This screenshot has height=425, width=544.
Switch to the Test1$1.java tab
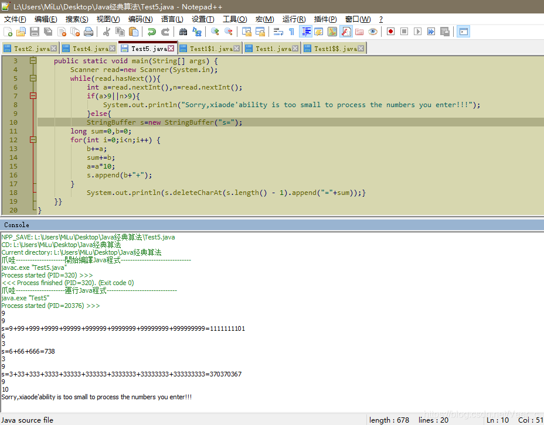pyautogui.click(x=209, y=49)
